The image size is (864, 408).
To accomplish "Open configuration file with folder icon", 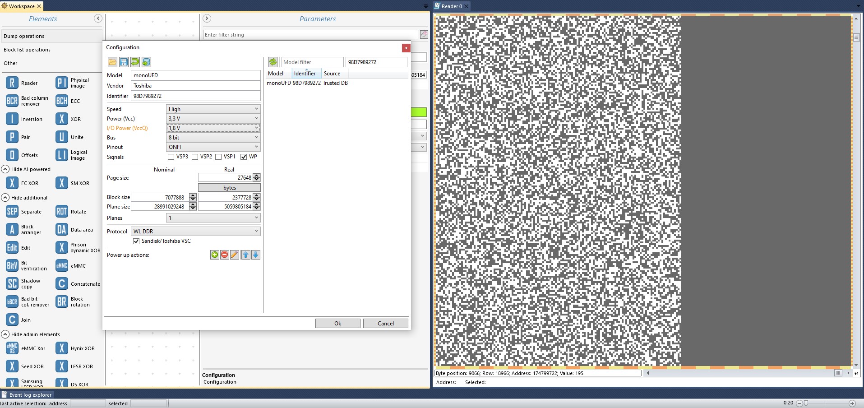I will [112, 62].
